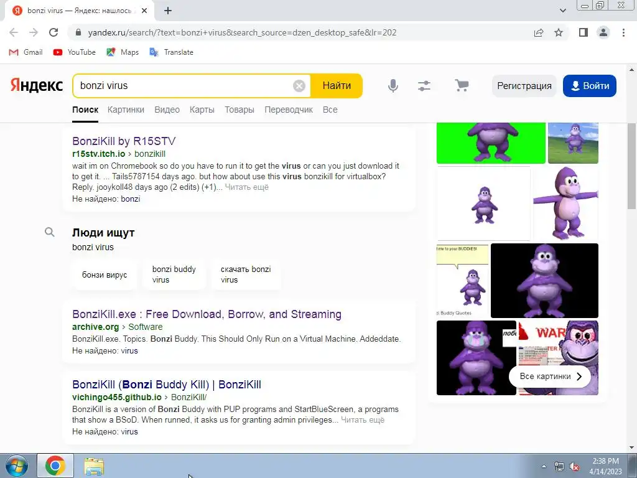Click the browser back arrow
This screenshot has height=478, width=637.
tap(14, 32)
